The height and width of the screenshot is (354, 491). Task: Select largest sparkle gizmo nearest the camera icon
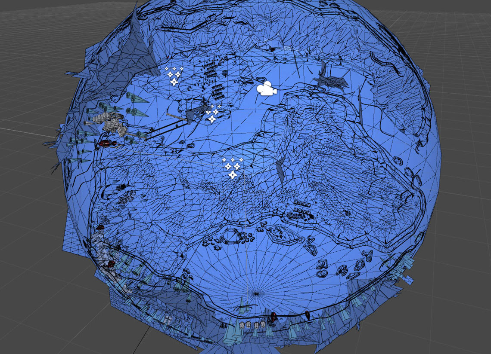coord(212,119)
